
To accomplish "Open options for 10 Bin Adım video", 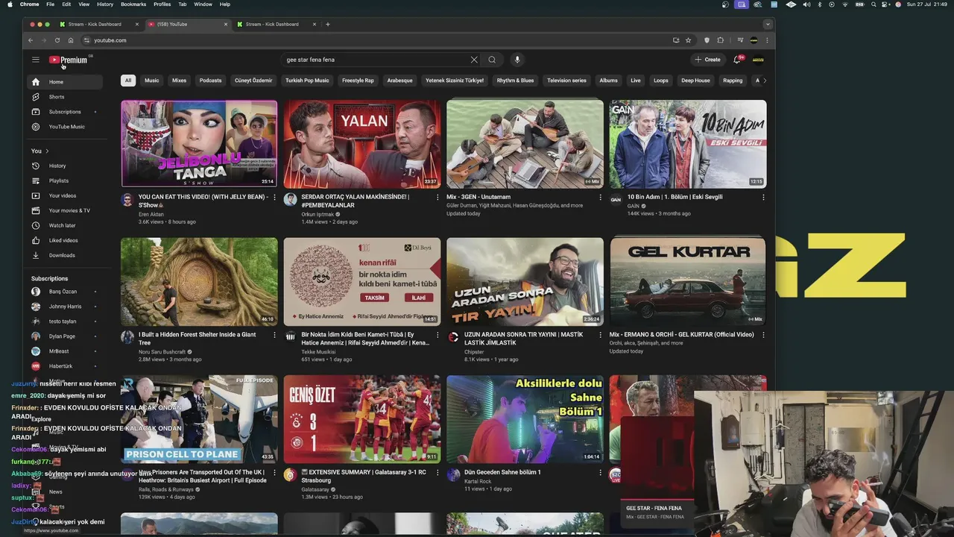I will (763, 198).
